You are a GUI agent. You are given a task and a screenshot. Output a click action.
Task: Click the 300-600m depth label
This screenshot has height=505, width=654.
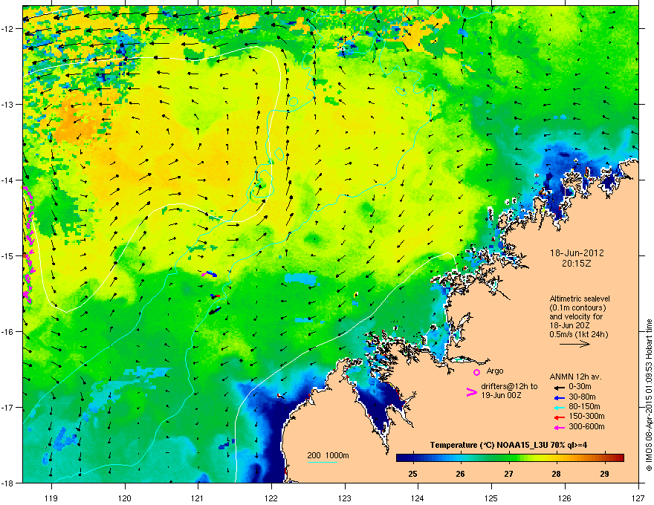[586, 426]
